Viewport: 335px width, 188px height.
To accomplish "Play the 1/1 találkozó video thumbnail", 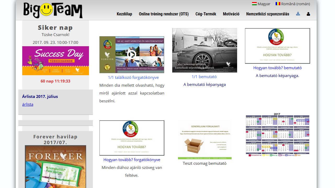I will tap(132, 55).
